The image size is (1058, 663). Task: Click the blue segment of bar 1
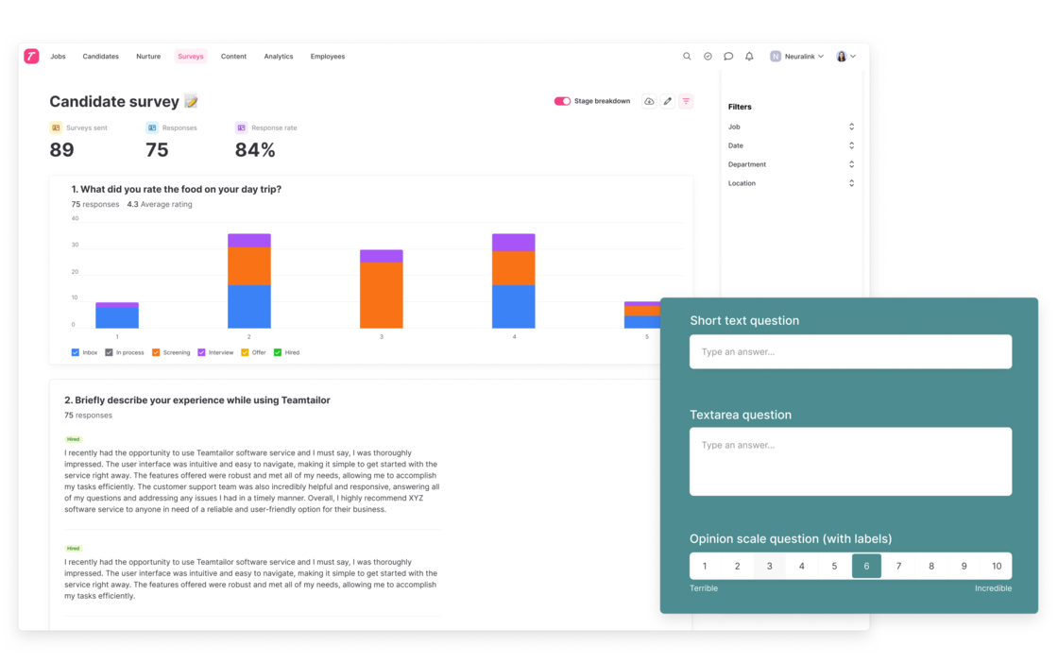coord(117,317)
